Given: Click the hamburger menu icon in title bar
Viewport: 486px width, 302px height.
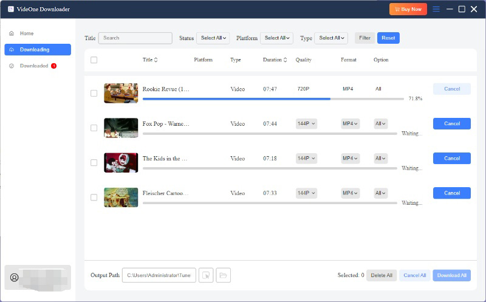Looking at the screenshot, I should 436,9.
